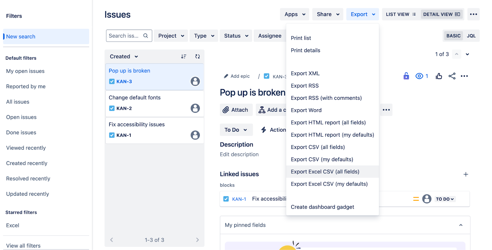Screen dimensions: 492x250
Task: Open the issue actions three-dot menu
Action: point(464,76)
